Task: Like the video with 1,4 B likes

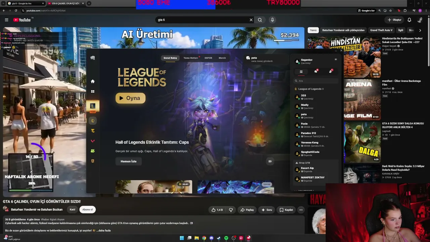Action: click(217, 210)
